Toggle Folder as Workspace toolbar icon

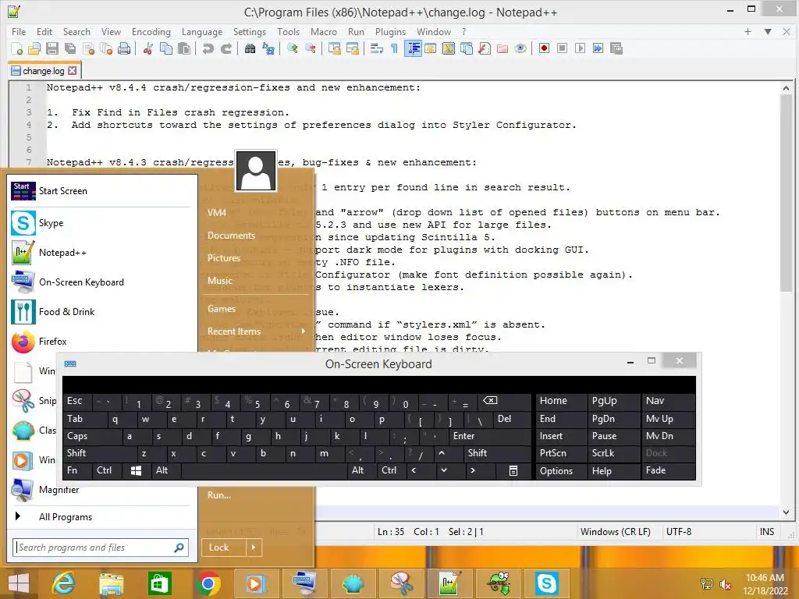502,49
